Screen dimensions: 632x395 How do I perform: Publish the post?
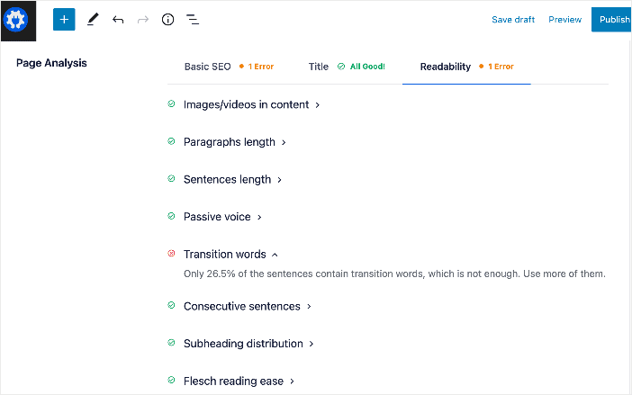pyautogui.click(x=611, y=19)
